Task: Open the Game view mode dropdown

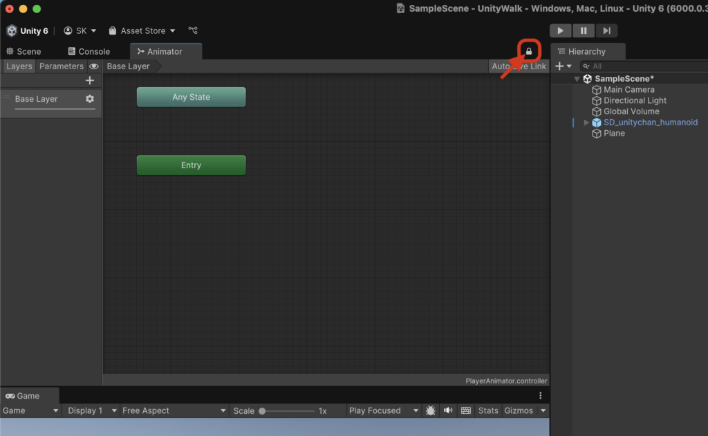Action: coord(30,410)
